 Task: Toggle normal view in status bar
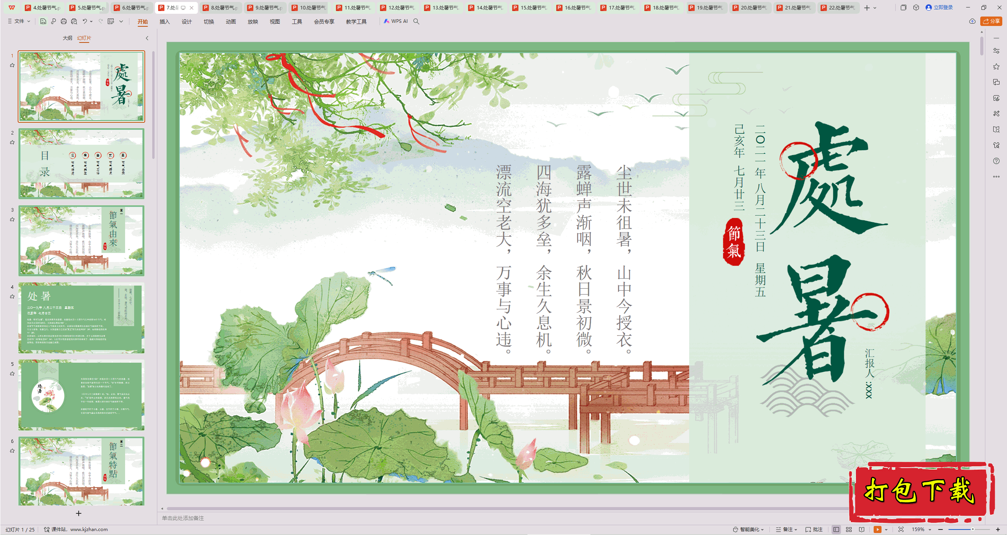tap(836, 529)
